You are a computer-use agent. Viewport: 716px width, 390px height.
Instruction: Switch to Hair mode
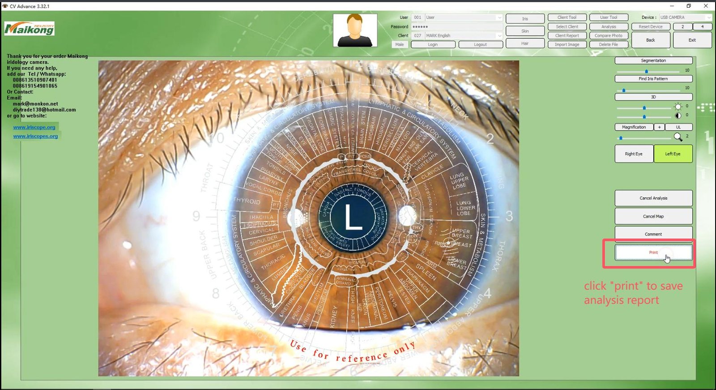click(525, 43)
